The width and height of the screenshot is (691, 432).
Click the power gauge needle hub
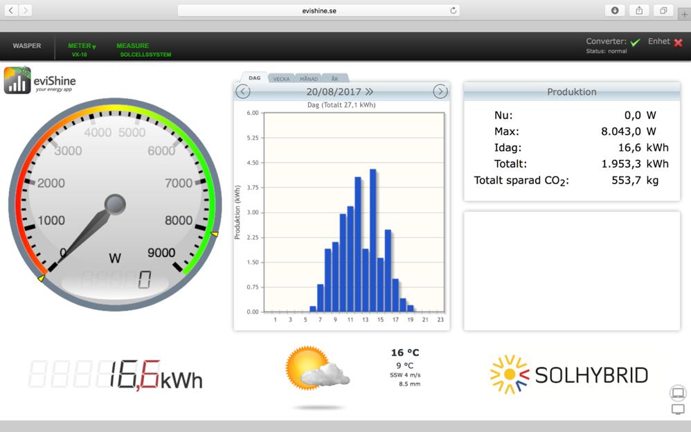click(115, 204)
